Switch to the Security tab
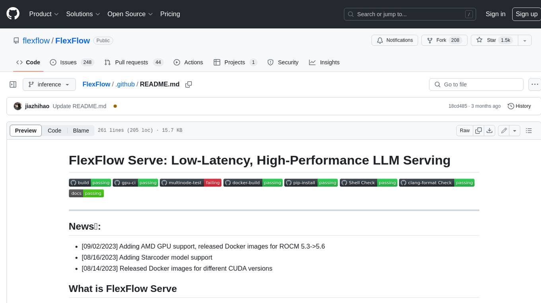This screenshot has width=541, height=303. [x=283, y=62]
